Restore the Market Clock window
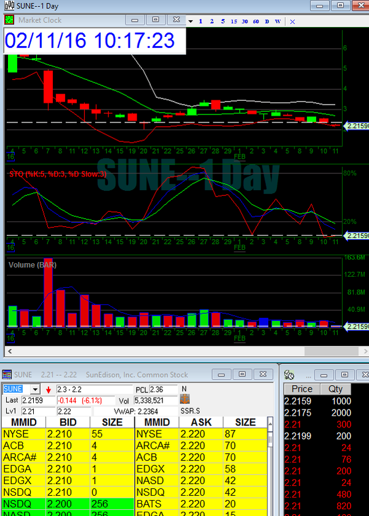Screen dimensions: 369x516 coord(156,20)
